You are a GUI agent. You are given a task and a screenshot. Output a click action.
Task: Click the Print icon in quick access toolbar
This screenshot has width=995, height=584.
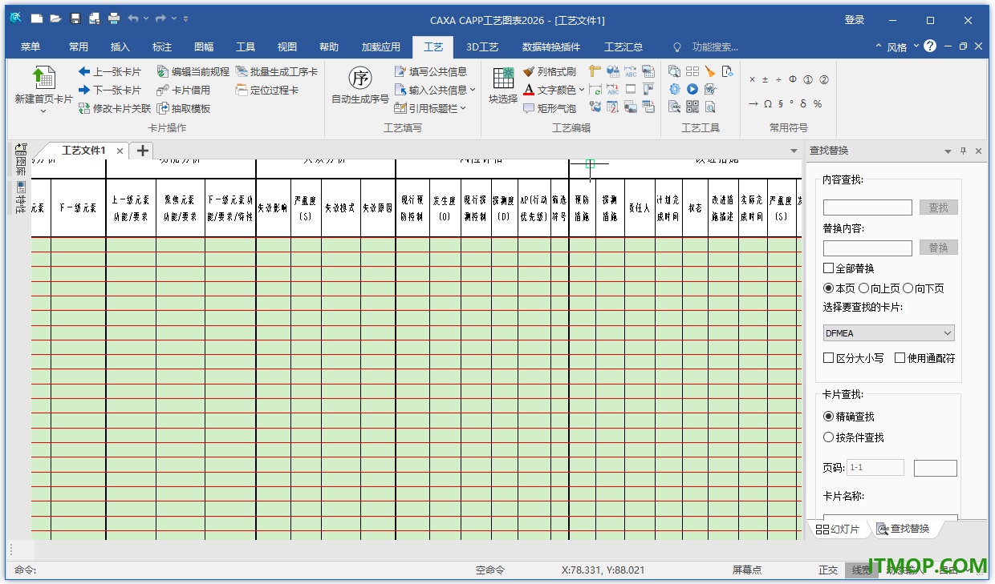(x=114, y=19)
